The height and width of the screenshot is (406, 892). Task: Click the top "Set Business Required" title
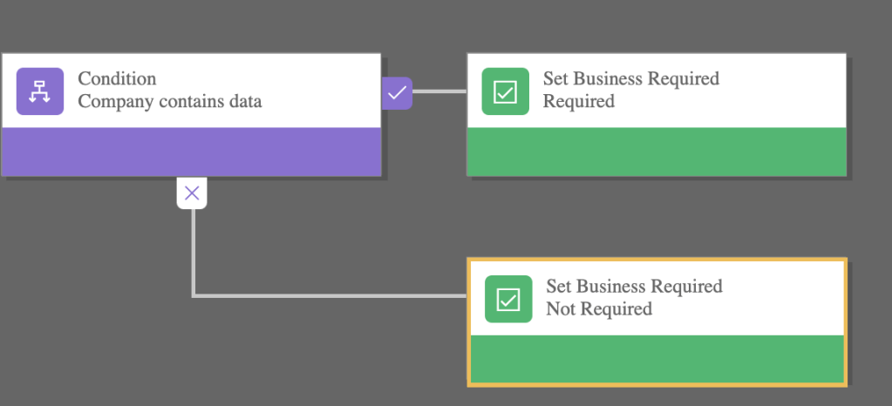click(630, 78)
